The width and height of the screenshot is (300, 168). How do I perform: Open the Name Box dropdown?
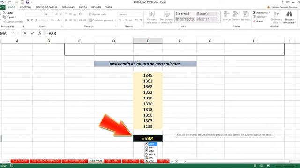click(x=13, y=33)
